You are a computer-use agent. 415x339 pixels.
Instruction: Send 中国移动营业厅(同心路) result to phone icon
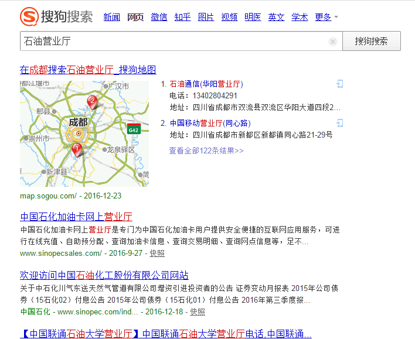click(339, 123)
